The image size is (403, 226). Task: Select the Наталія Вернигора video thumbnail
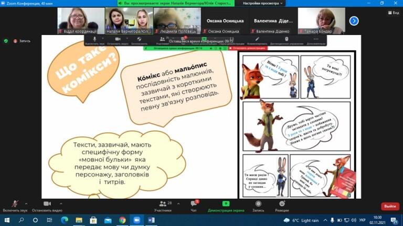(x=129, y=21)
